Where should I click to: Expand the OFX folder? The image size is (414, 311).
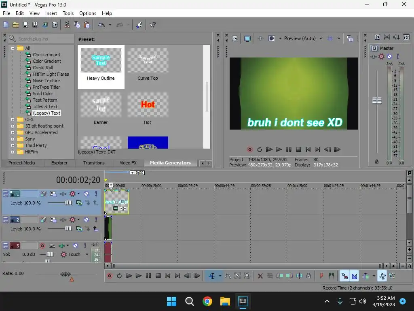tap(13, 119)
